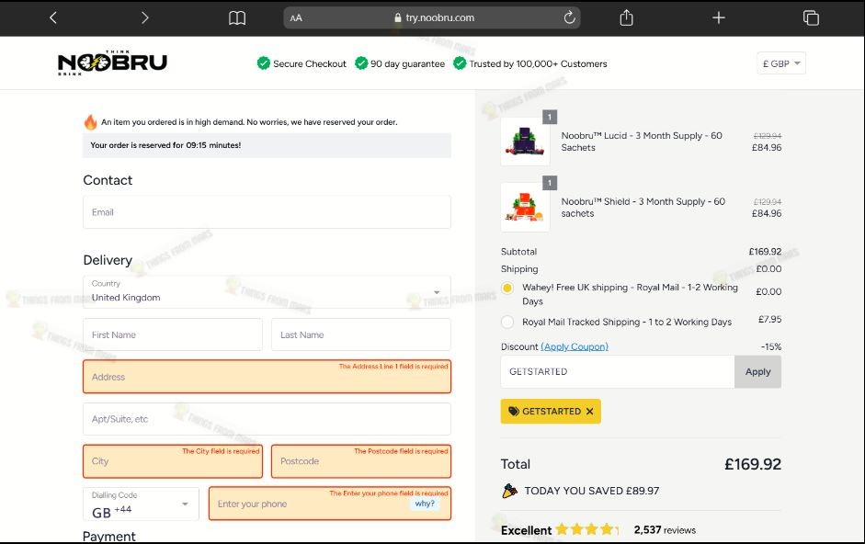This screenshot has width=865, height=544.
Task: Click the Noobru Lucid 3 Month Supply title
Action: pyautogui.click(x=642, y=142)
